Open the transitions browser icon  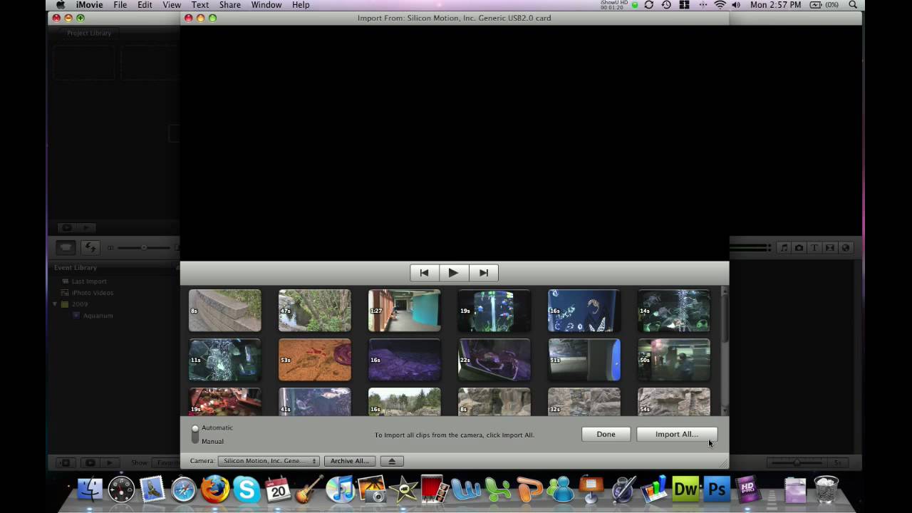tap(830, 247)
